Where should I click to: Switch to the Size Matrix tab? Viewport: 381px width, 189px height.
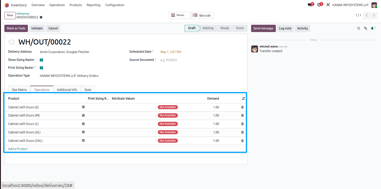19,90
